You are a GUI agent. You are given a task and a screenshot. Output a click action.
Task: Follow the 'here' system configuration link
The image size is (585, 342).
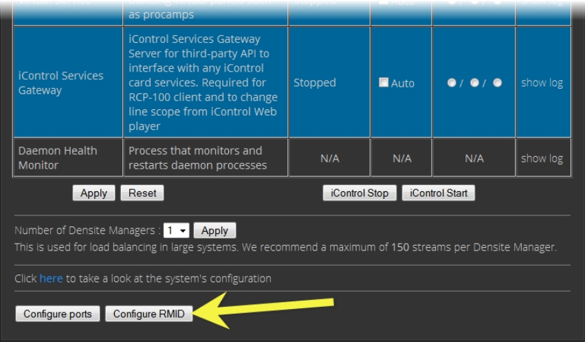coord(51,279)
